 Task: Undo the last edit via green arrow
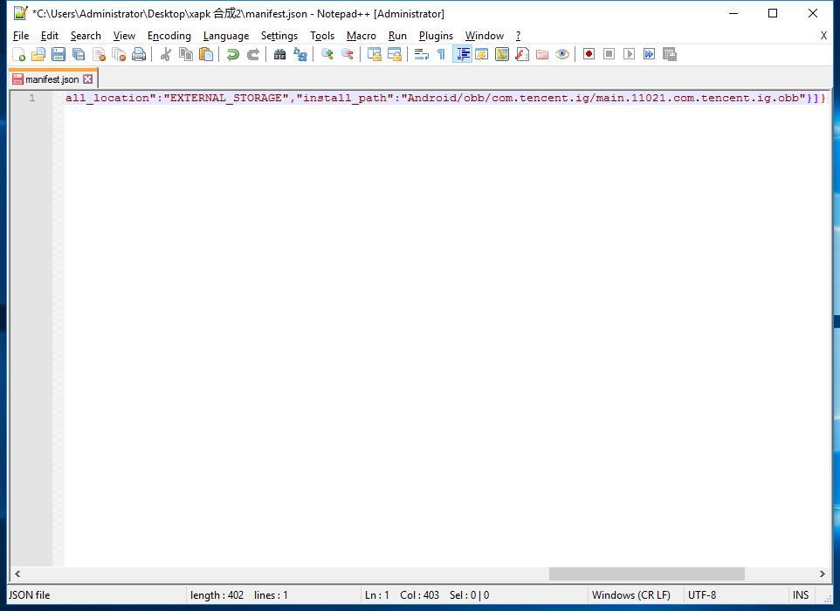(232, 54)
